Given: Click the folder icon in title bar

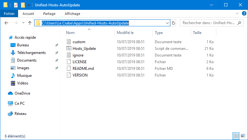Looking at the screenshot, I should (5, 5).
